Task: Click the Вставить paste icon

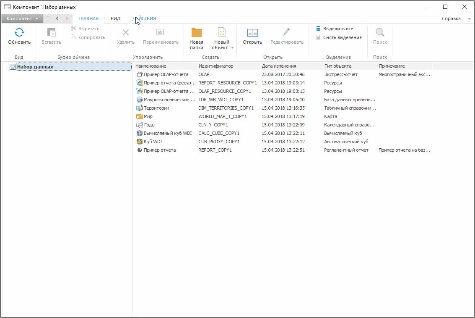Action: tap(51, 32)
